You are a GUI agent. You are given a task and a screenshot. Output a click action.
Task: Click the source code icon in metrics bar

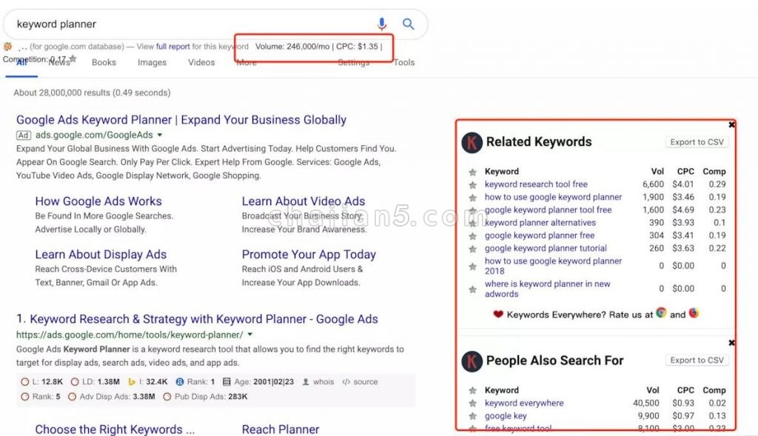(x=346, y=382)
